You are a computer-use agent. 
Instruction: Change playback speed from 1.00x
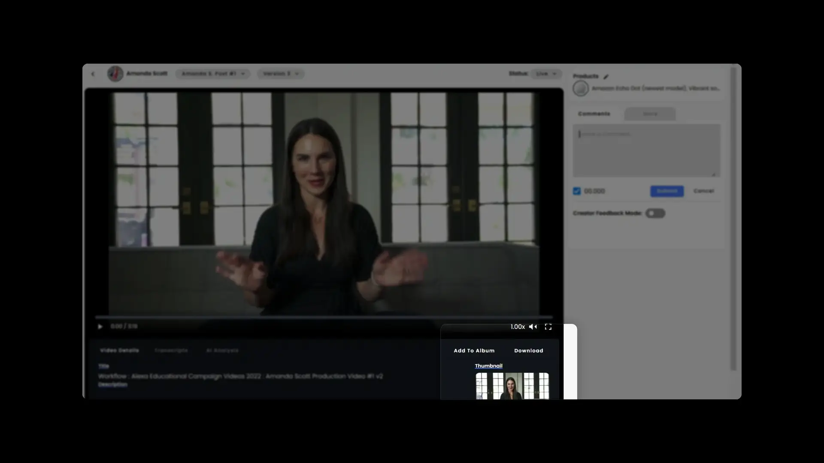(x=517, y=326)
